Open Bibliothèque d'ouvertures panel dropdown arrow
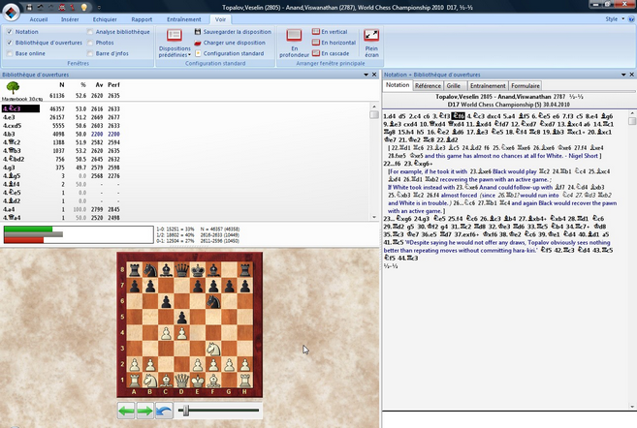 pos(366,75)
